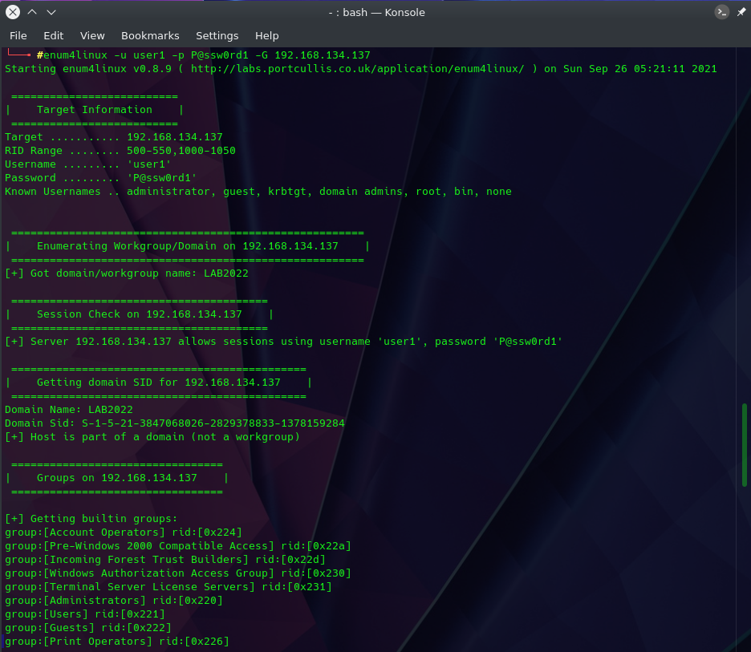Click the Domain Sid S-1-5-21 line

175,423
